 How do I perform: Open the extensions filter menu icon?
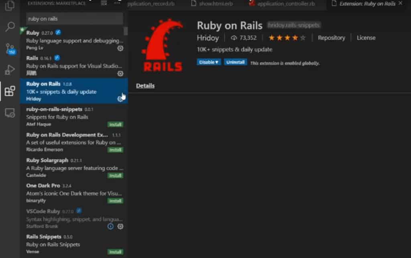(x=104, y=3)
